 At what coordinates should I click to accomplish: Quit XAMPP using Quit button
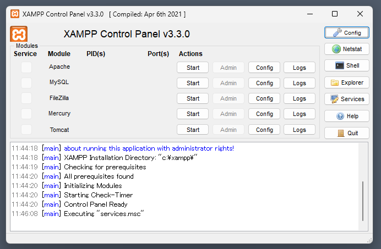(x=347, y=133)
